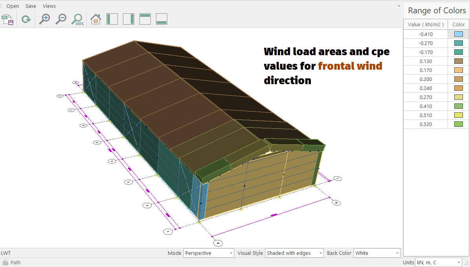Switch to top view icon

pos(145,19)
